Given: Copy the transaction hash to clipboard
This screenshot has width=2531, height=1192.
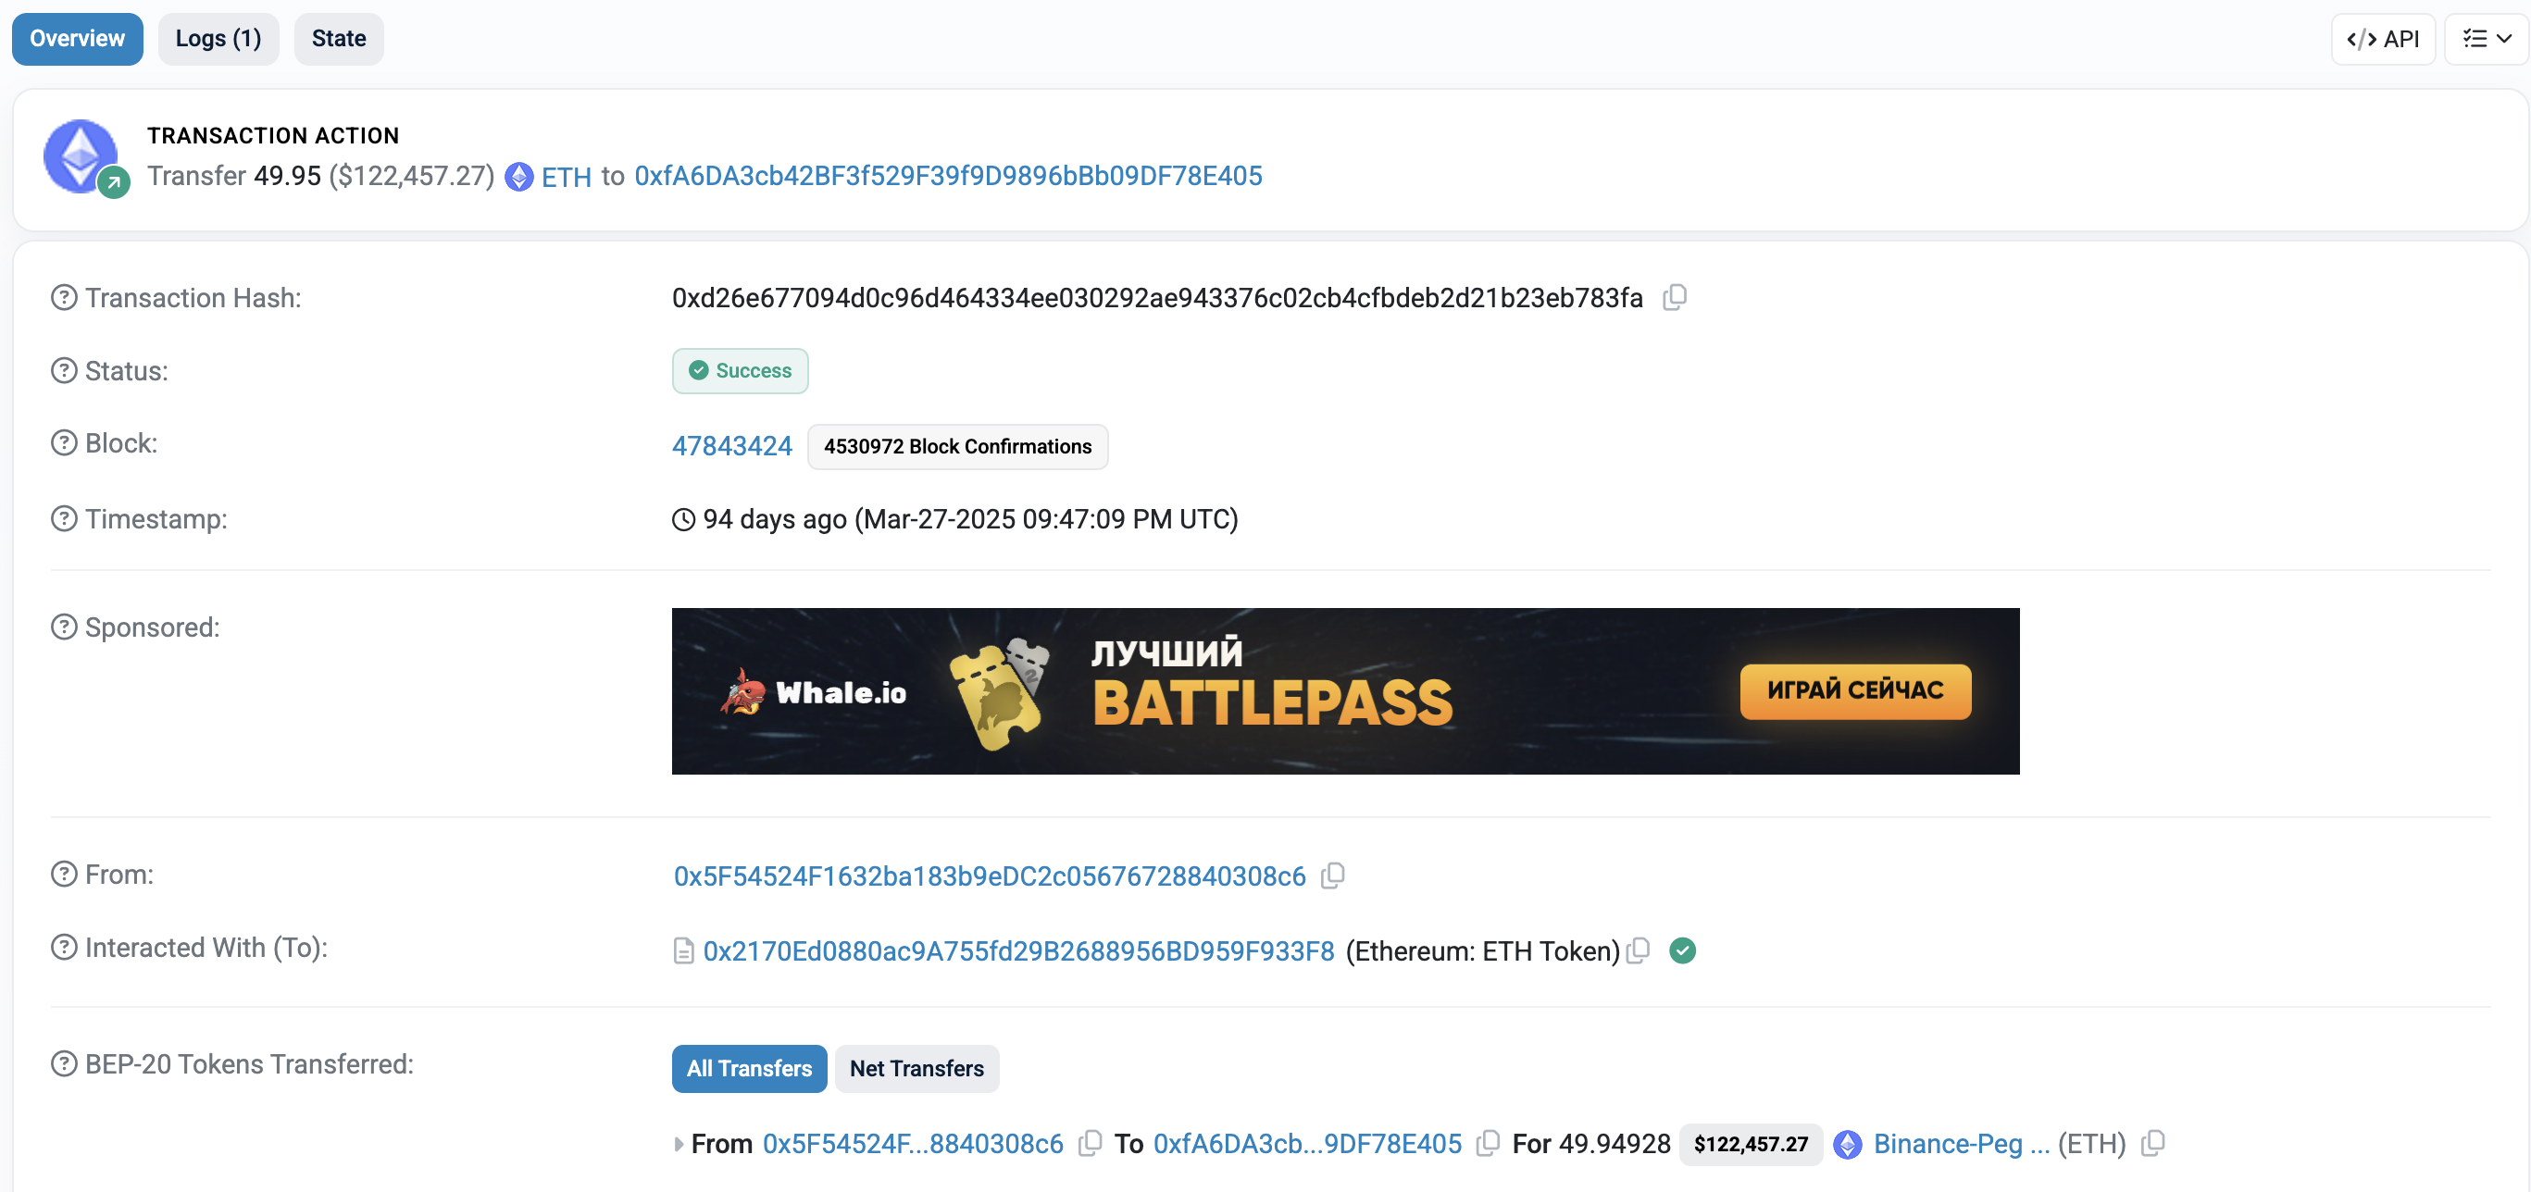Looking at the screenshot, I should point(1675,297).
